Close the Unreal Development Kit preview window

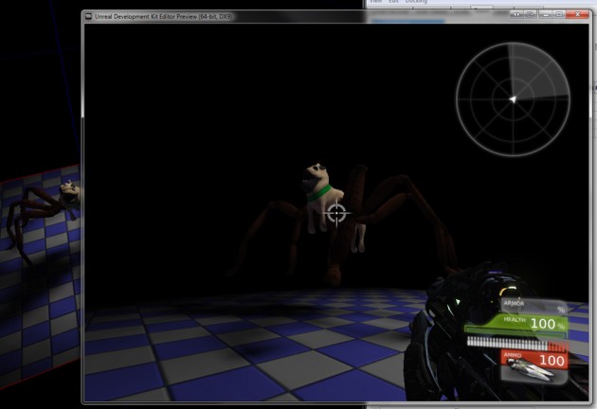pos(577,16)
